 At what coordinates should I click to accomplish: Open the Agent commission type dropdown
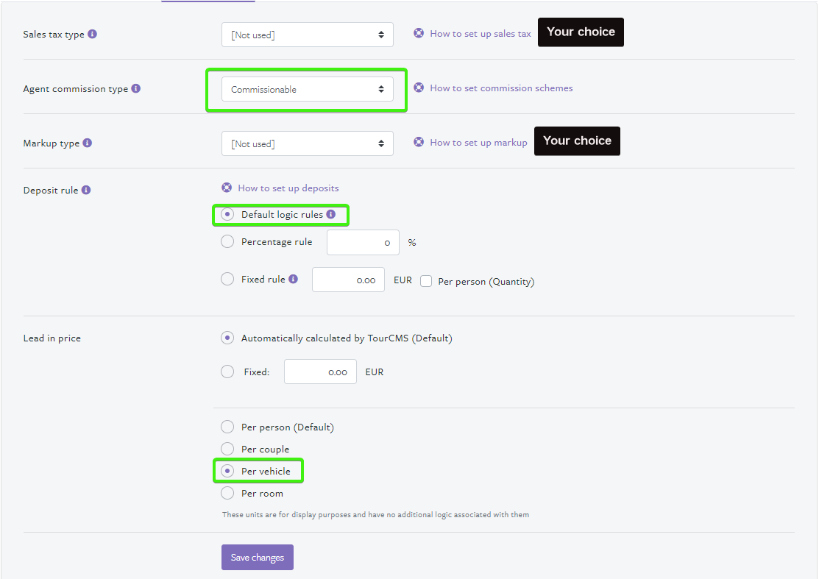(x=307, y=88)
